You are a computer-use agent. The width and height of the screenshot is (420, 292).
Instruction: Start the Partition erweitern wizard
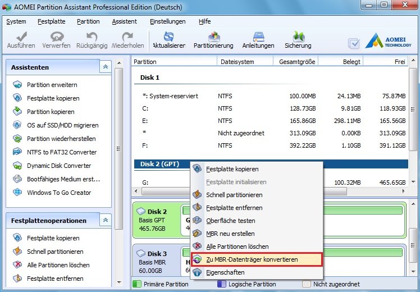pyautogui.click(x=52, y=85)
